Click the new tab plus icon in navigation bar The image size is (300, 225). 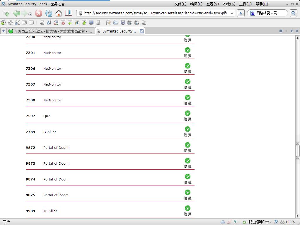(x=6, y=13)
